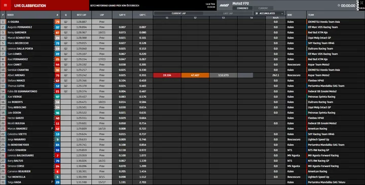Image resolution: width=365 pixels, height=185 pixels.
Task: Click the red 19.104 sector 1 cell
Action: [x=167, y=76]
